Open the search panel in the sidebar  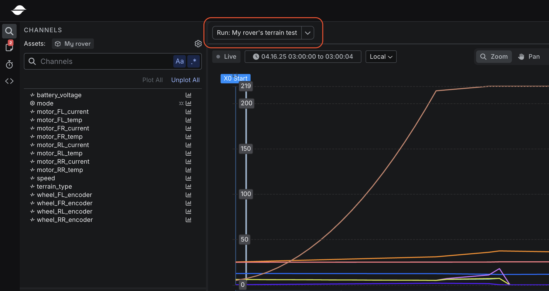click(x=9, y=31)
